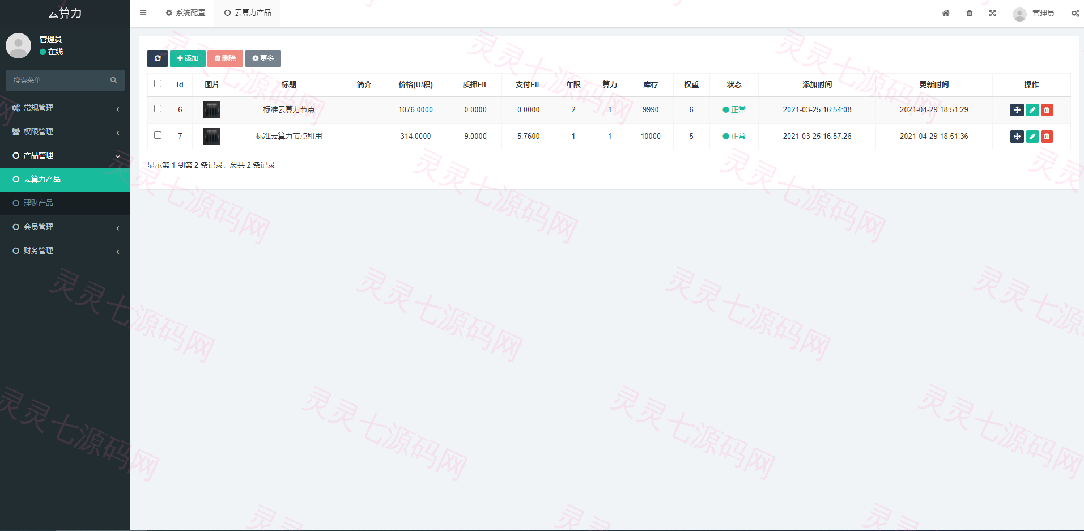
Task: Check the checkbox for row Id 7
Action: click(158, 135)
